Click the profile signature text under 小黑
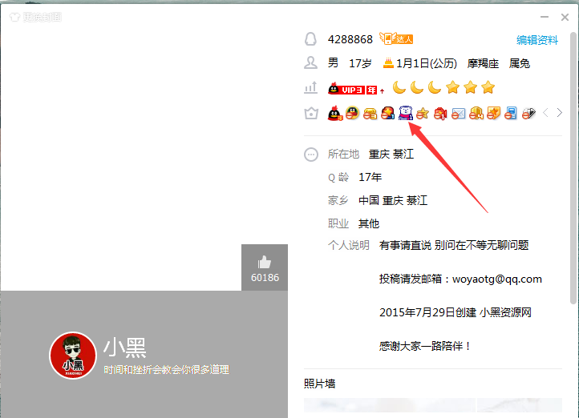The height and width of the screenshot is (418, 579). 166,370
